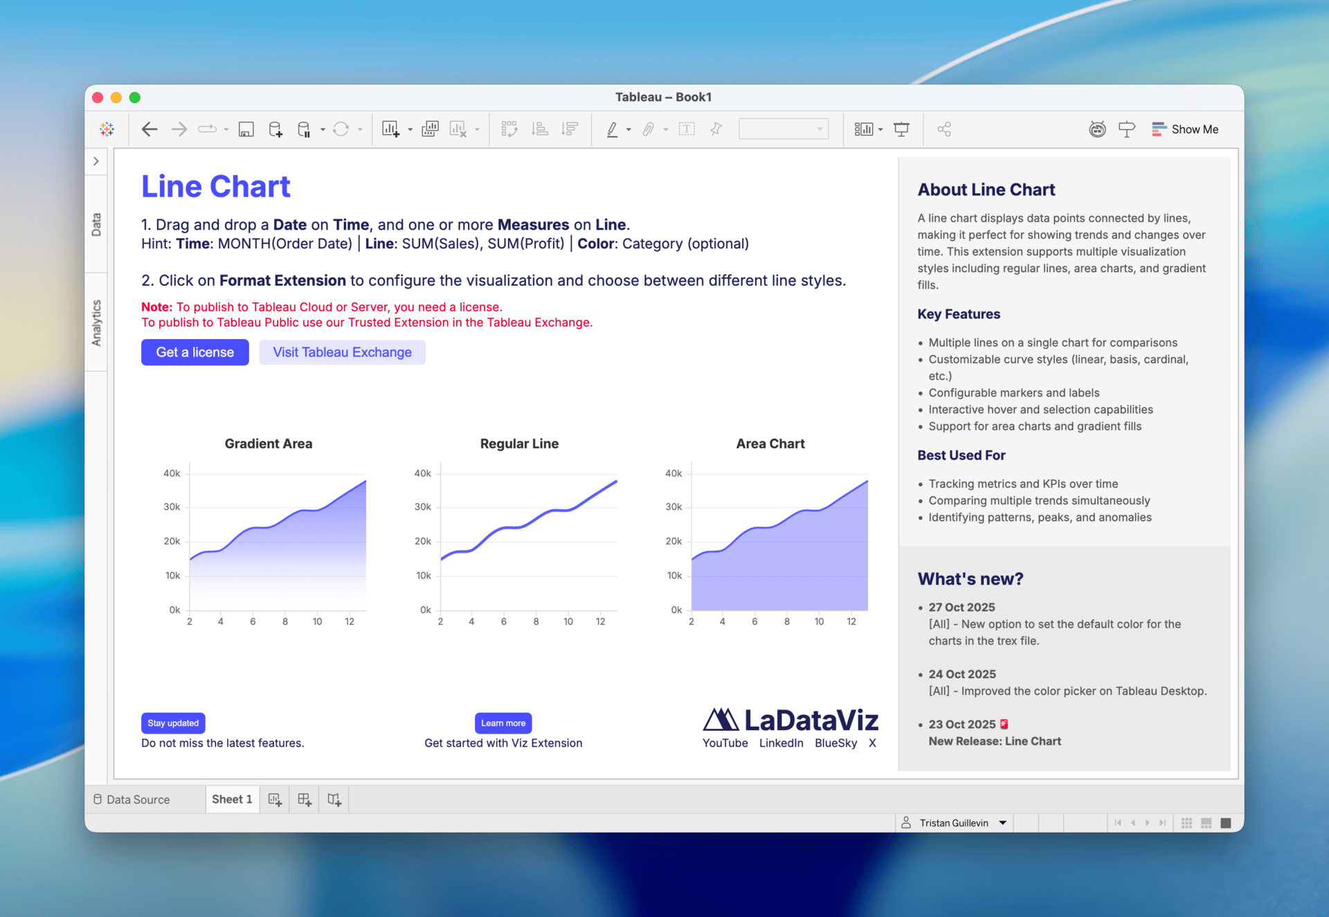The height and width of the screenshot is (917, 1329).
Task: Expand the collapsed side pane chevron
Action: pyautogui.click(x=96, y=161)
